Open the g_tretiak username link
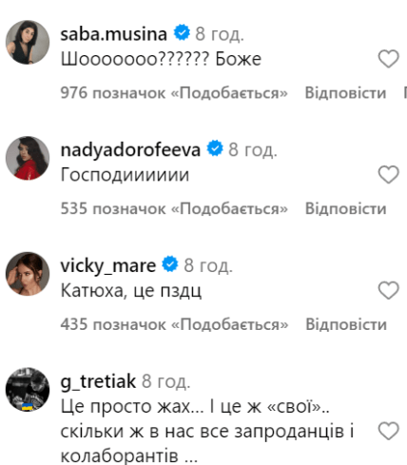 98,381
